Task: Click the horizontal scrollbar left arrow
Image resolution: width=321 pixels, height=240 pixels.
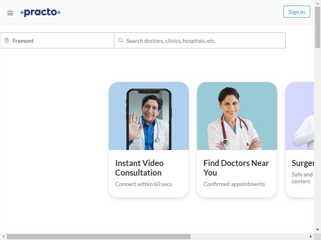Action: tap(3, 236)
